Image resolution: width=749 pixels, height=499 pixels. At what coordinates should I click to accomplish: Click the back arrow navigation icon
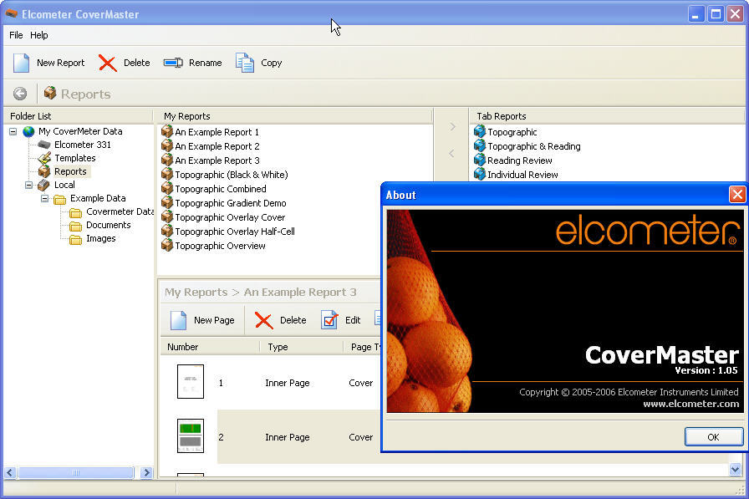pyautogui.click(x=20, y=94)
